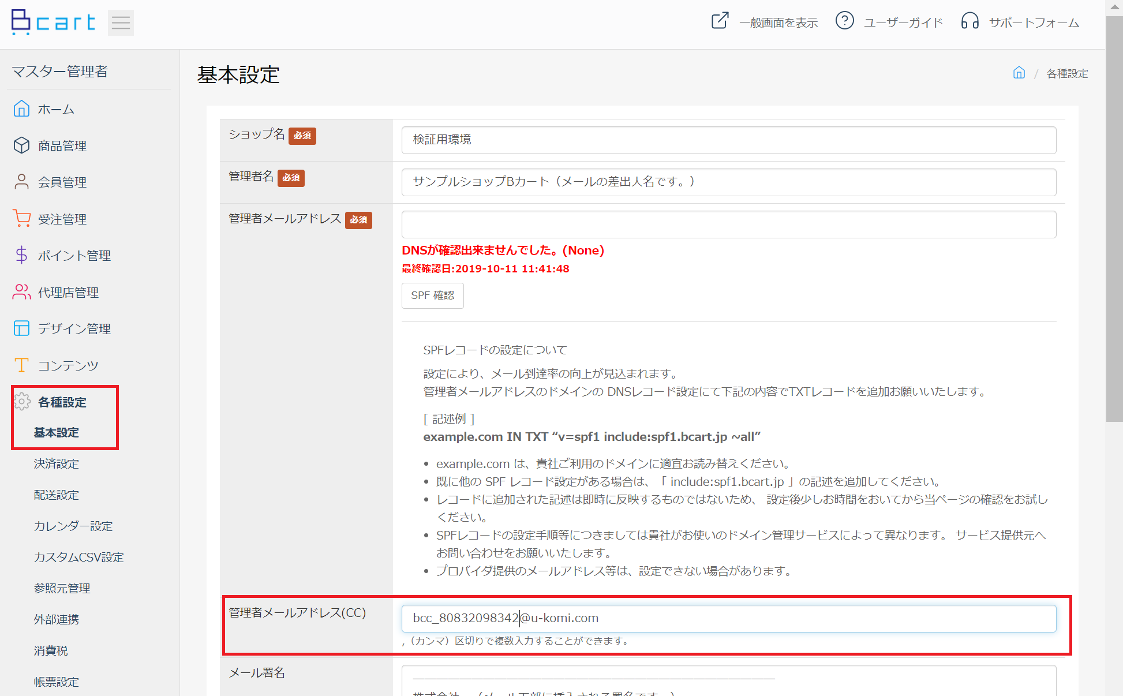The image size is (1123, 696).
Task: Select 外部連携 submenu item
Action: tap(57, 620)
